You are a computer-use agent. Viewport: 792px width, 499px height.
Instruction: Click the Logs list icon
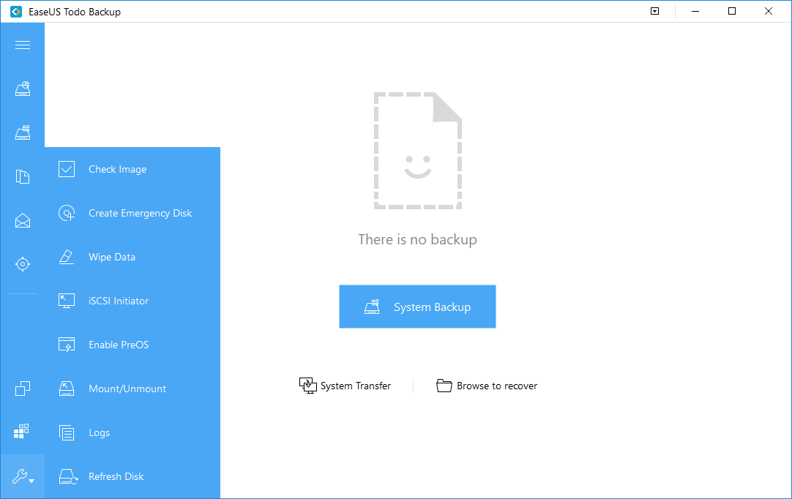coord(67,433)
